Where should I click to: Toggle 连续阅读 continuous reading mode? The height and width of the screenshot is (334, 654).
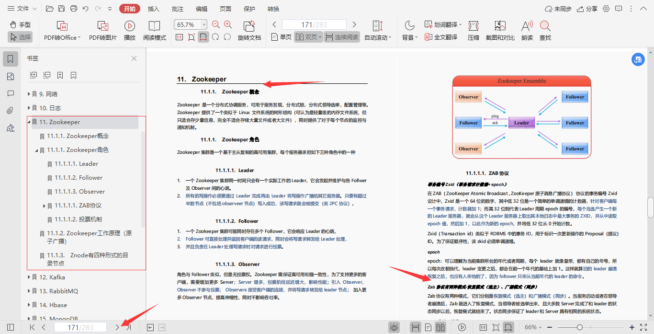(343, 36)
